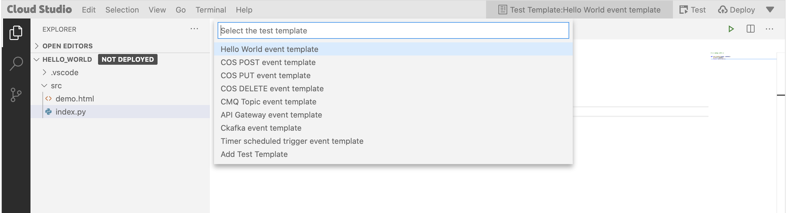Focus the Select the test template field
This screenshot has height=213, width=788.
pos(393,30)
